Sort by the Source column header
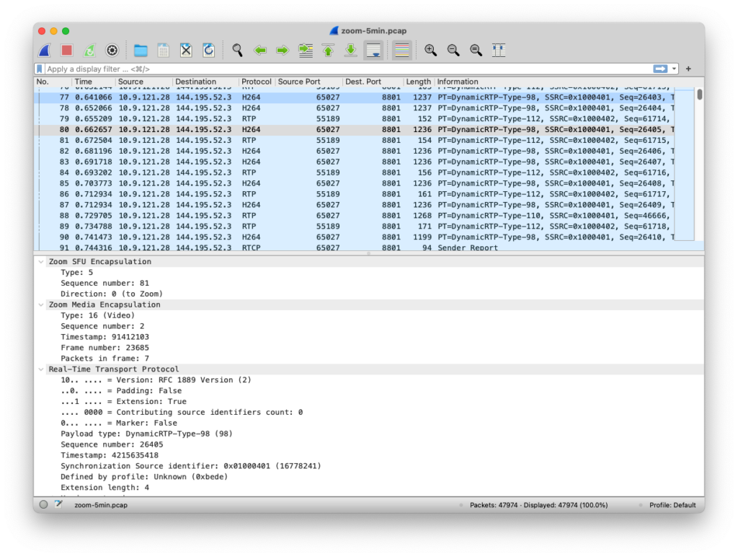Image resolution: width=738 pixels, height=557 pixels. tap(144, 82)
